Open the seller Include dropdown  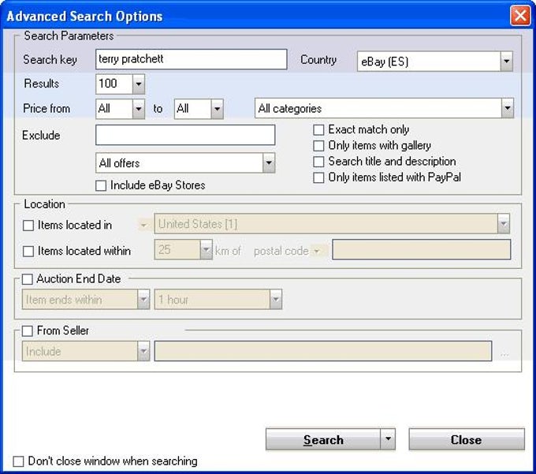pos(143,351)
